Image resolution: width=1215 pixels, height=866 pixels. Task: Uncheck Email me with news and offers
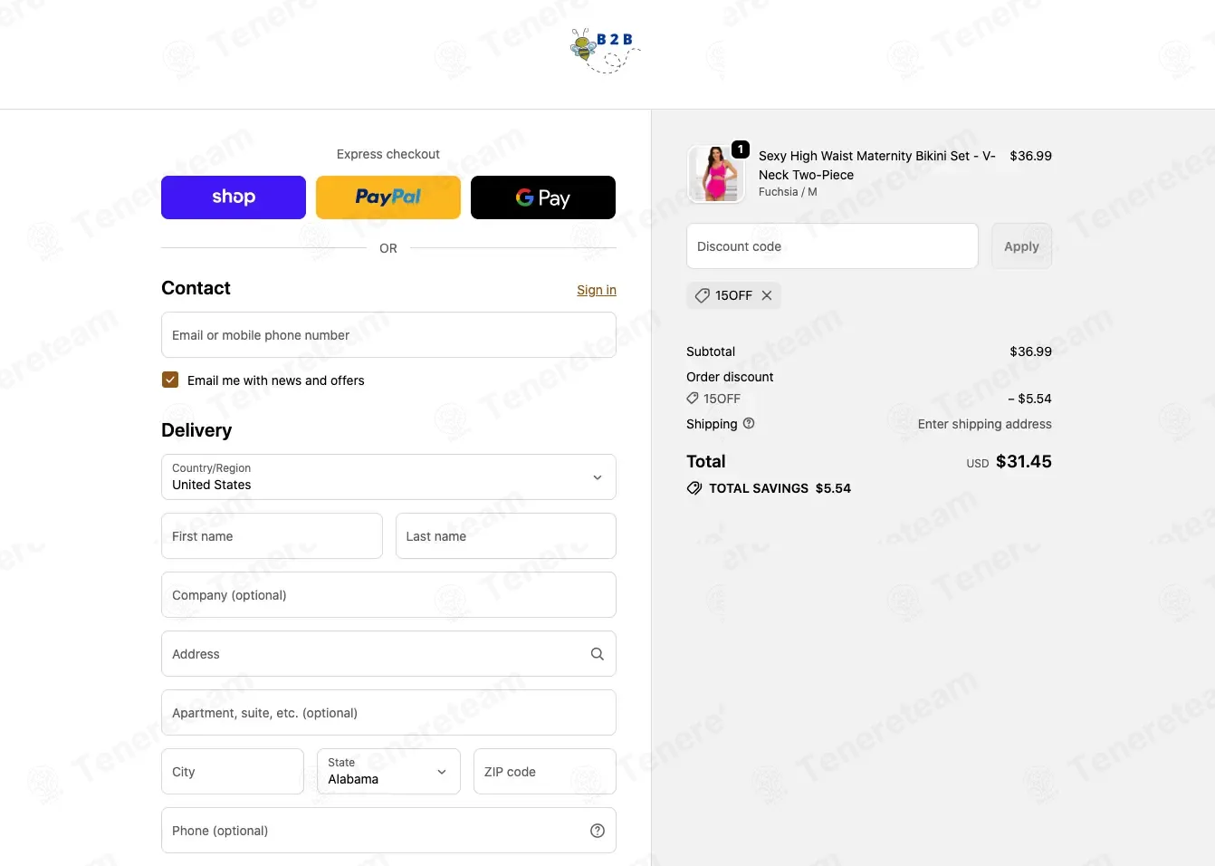[x=170, y=380]
